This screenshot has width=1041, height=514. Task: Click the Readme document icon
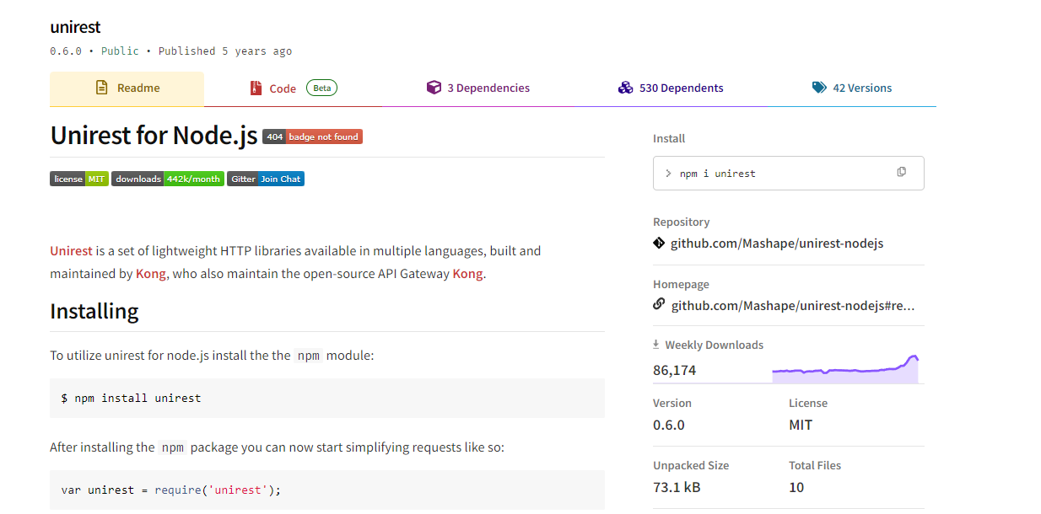coord(102,88)
